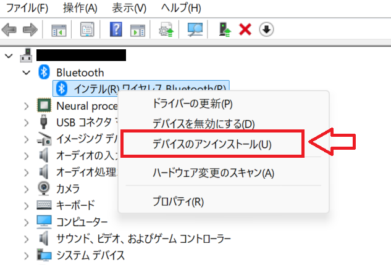The width and height of the screenshot is (391, 265).
Task: Expand the キーボード category
Action: click(27, 206)
